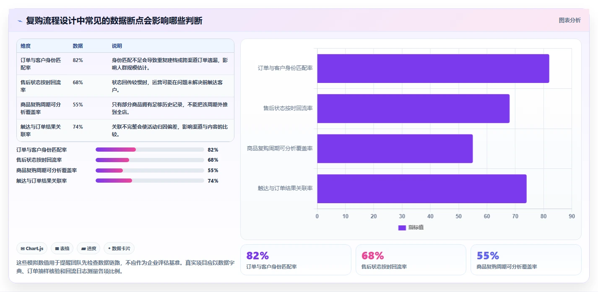
Task: Click the 订单与客户身份匹配率 chart bar
Action: click(433, 68)
